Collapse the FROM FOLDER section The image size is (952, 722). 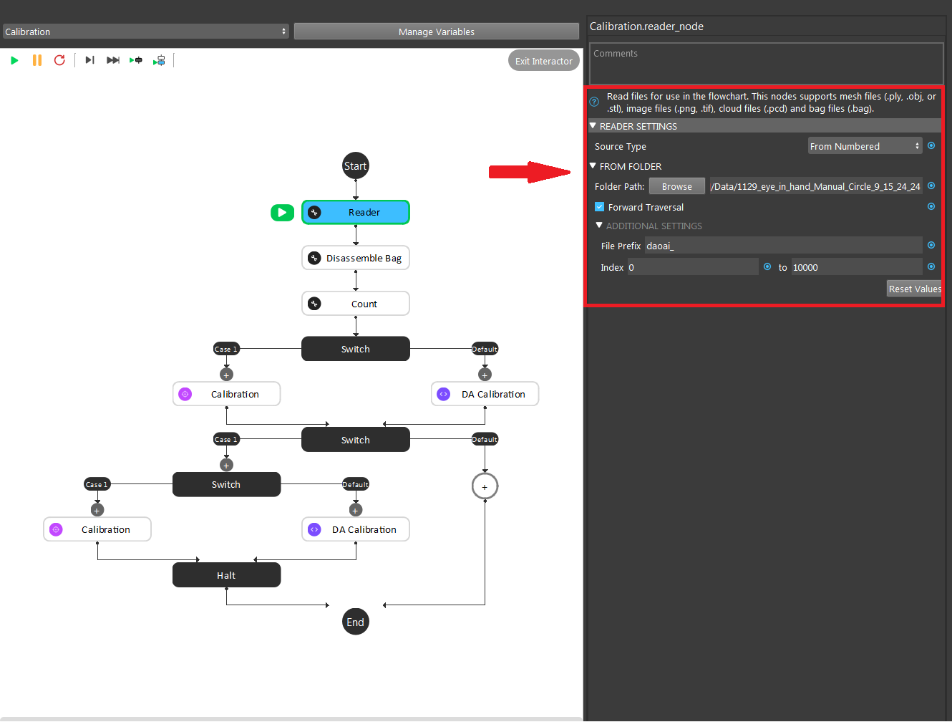pyautogui.click(x=593, y=165)
